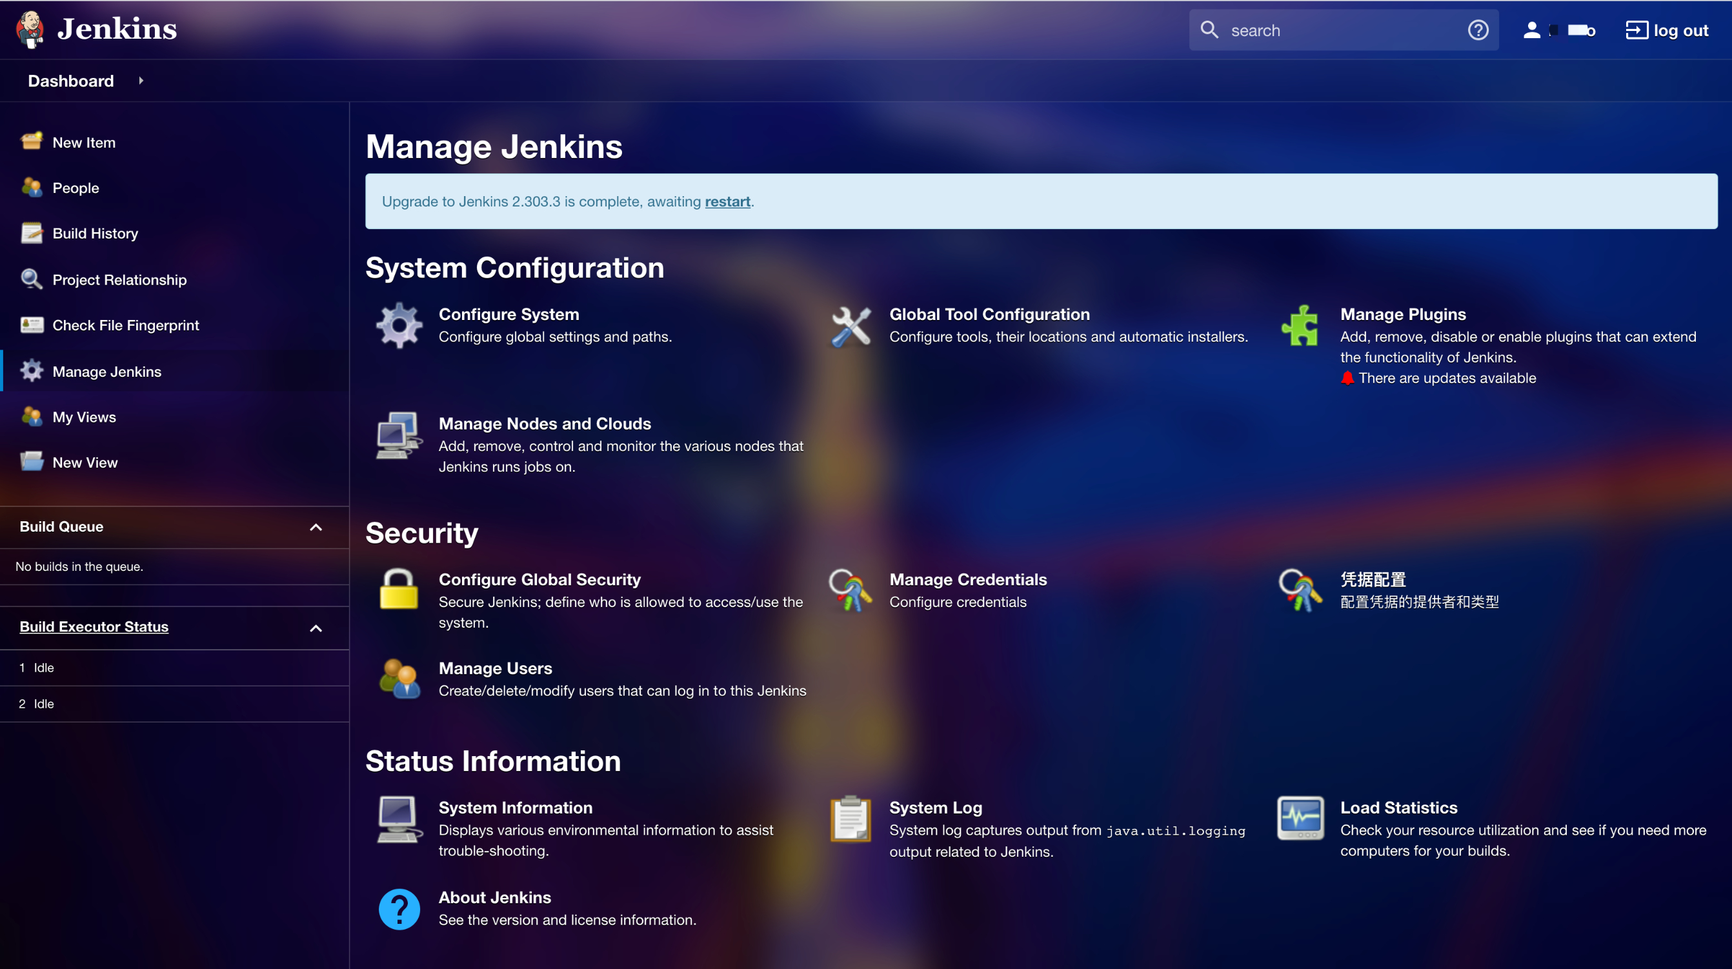Open Load Statistics monitor icon
Viewport: 1732px width, 969px height.
(x=1300, y=819)
